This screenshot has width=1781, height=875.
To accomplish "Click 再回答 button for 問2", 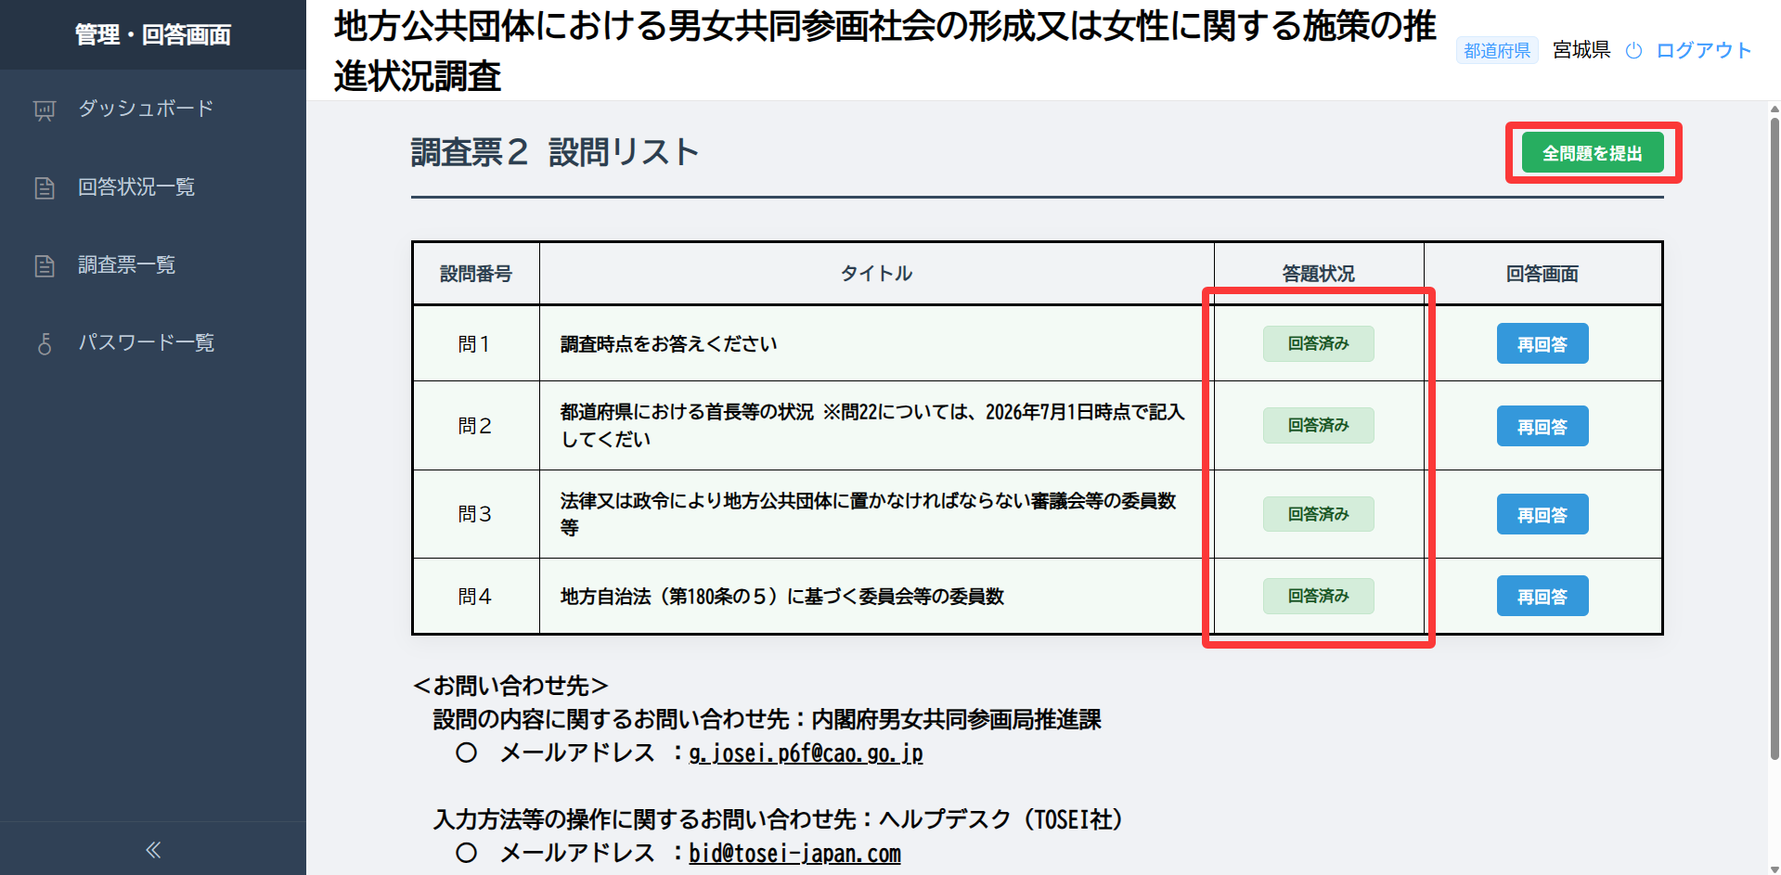I will point(1542,426).
